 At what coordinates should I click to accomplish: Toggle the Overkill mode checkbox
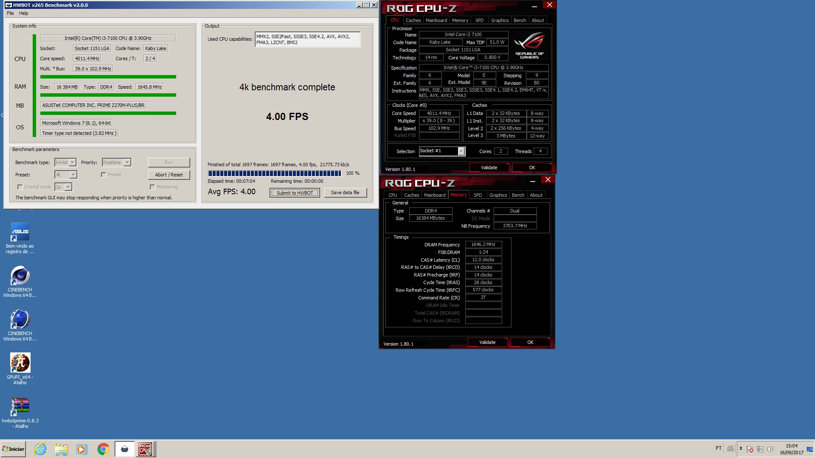[20, 187]
